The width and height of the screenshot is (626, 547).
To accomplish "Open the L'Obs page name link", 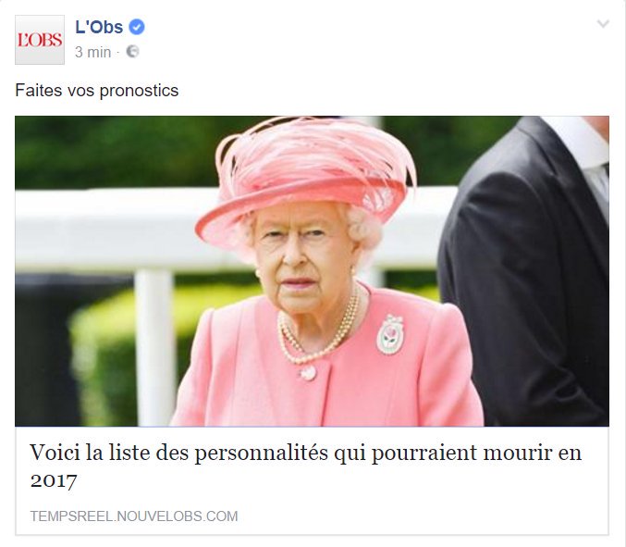I will pos(99,27).
